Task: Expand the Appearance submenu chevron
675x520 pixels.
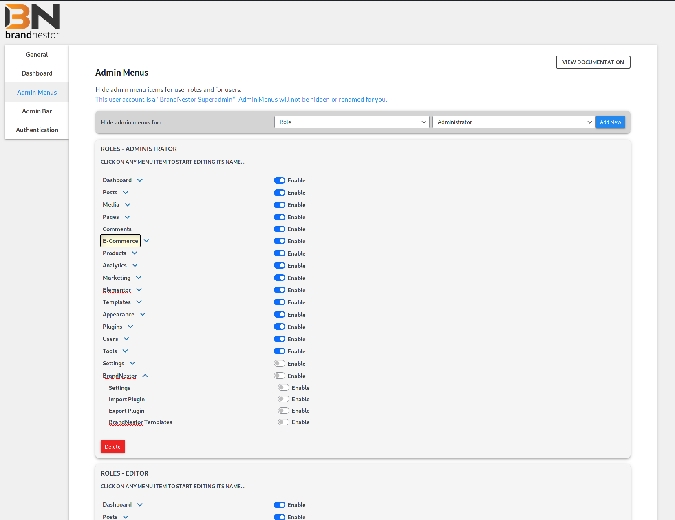Action: [x=143, y=314]
